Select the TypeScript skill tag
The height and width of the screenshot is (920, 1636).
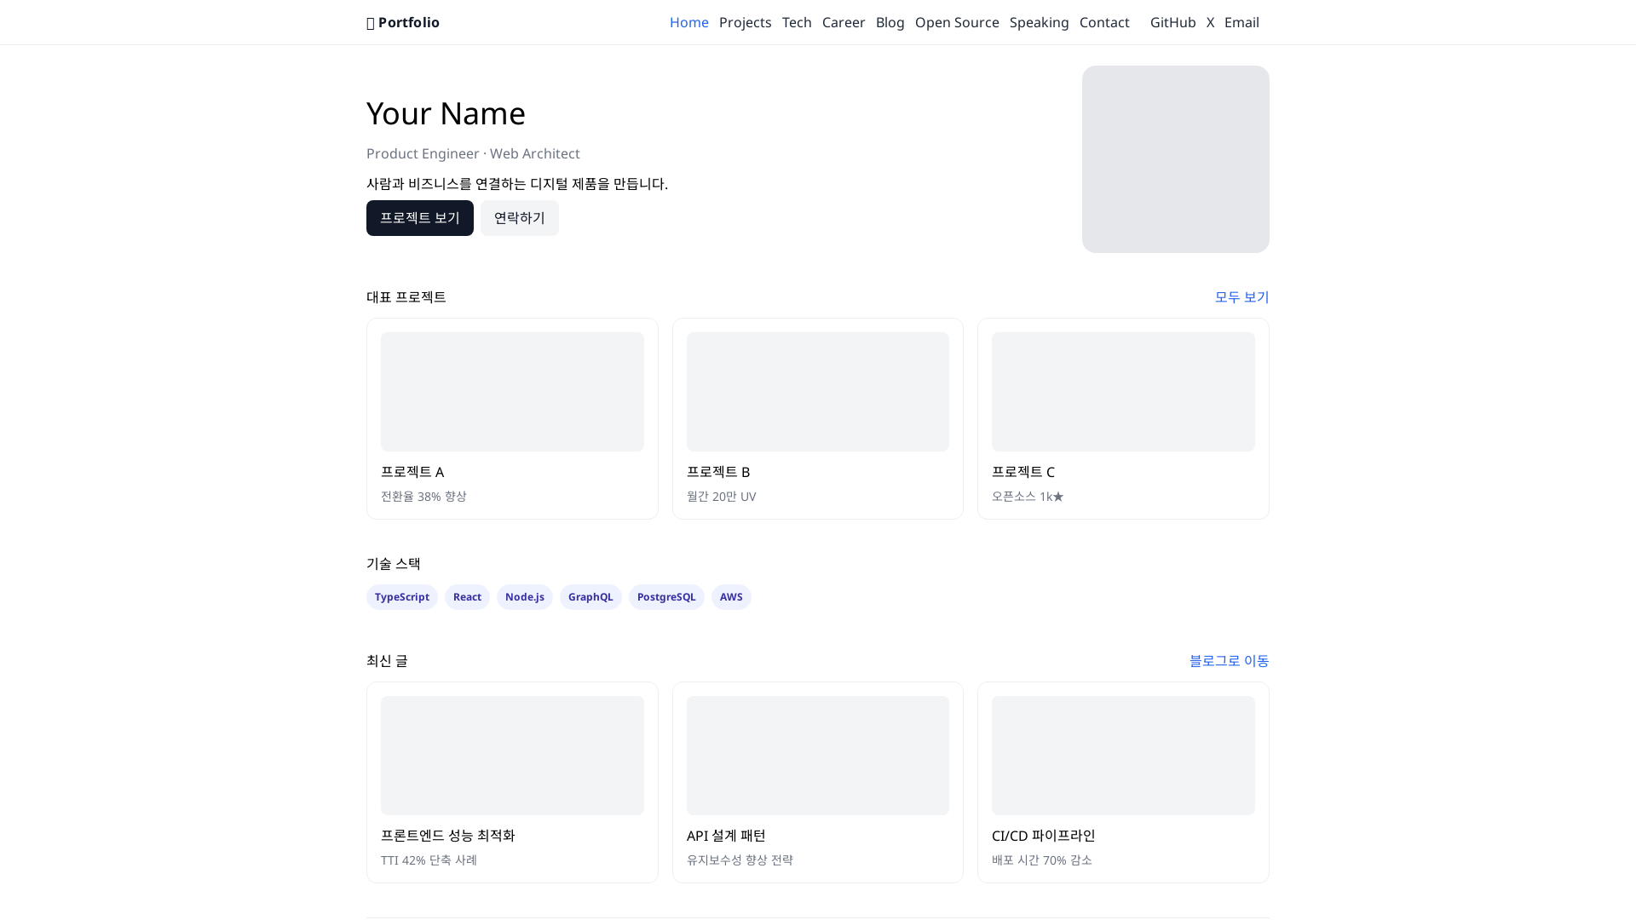click(x=401, y=596)
